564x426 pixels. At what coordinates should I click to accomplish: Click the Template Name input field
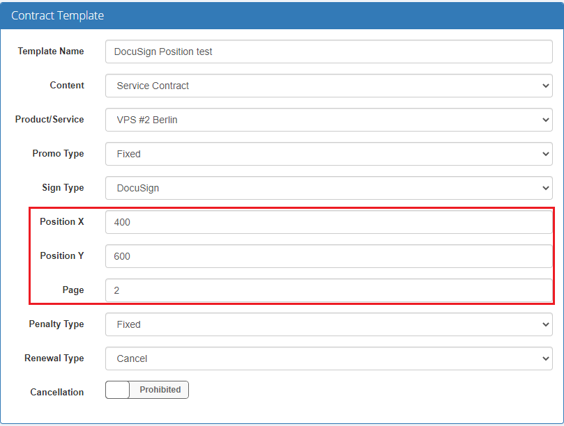pyautogui.click(x=329, y=52)
